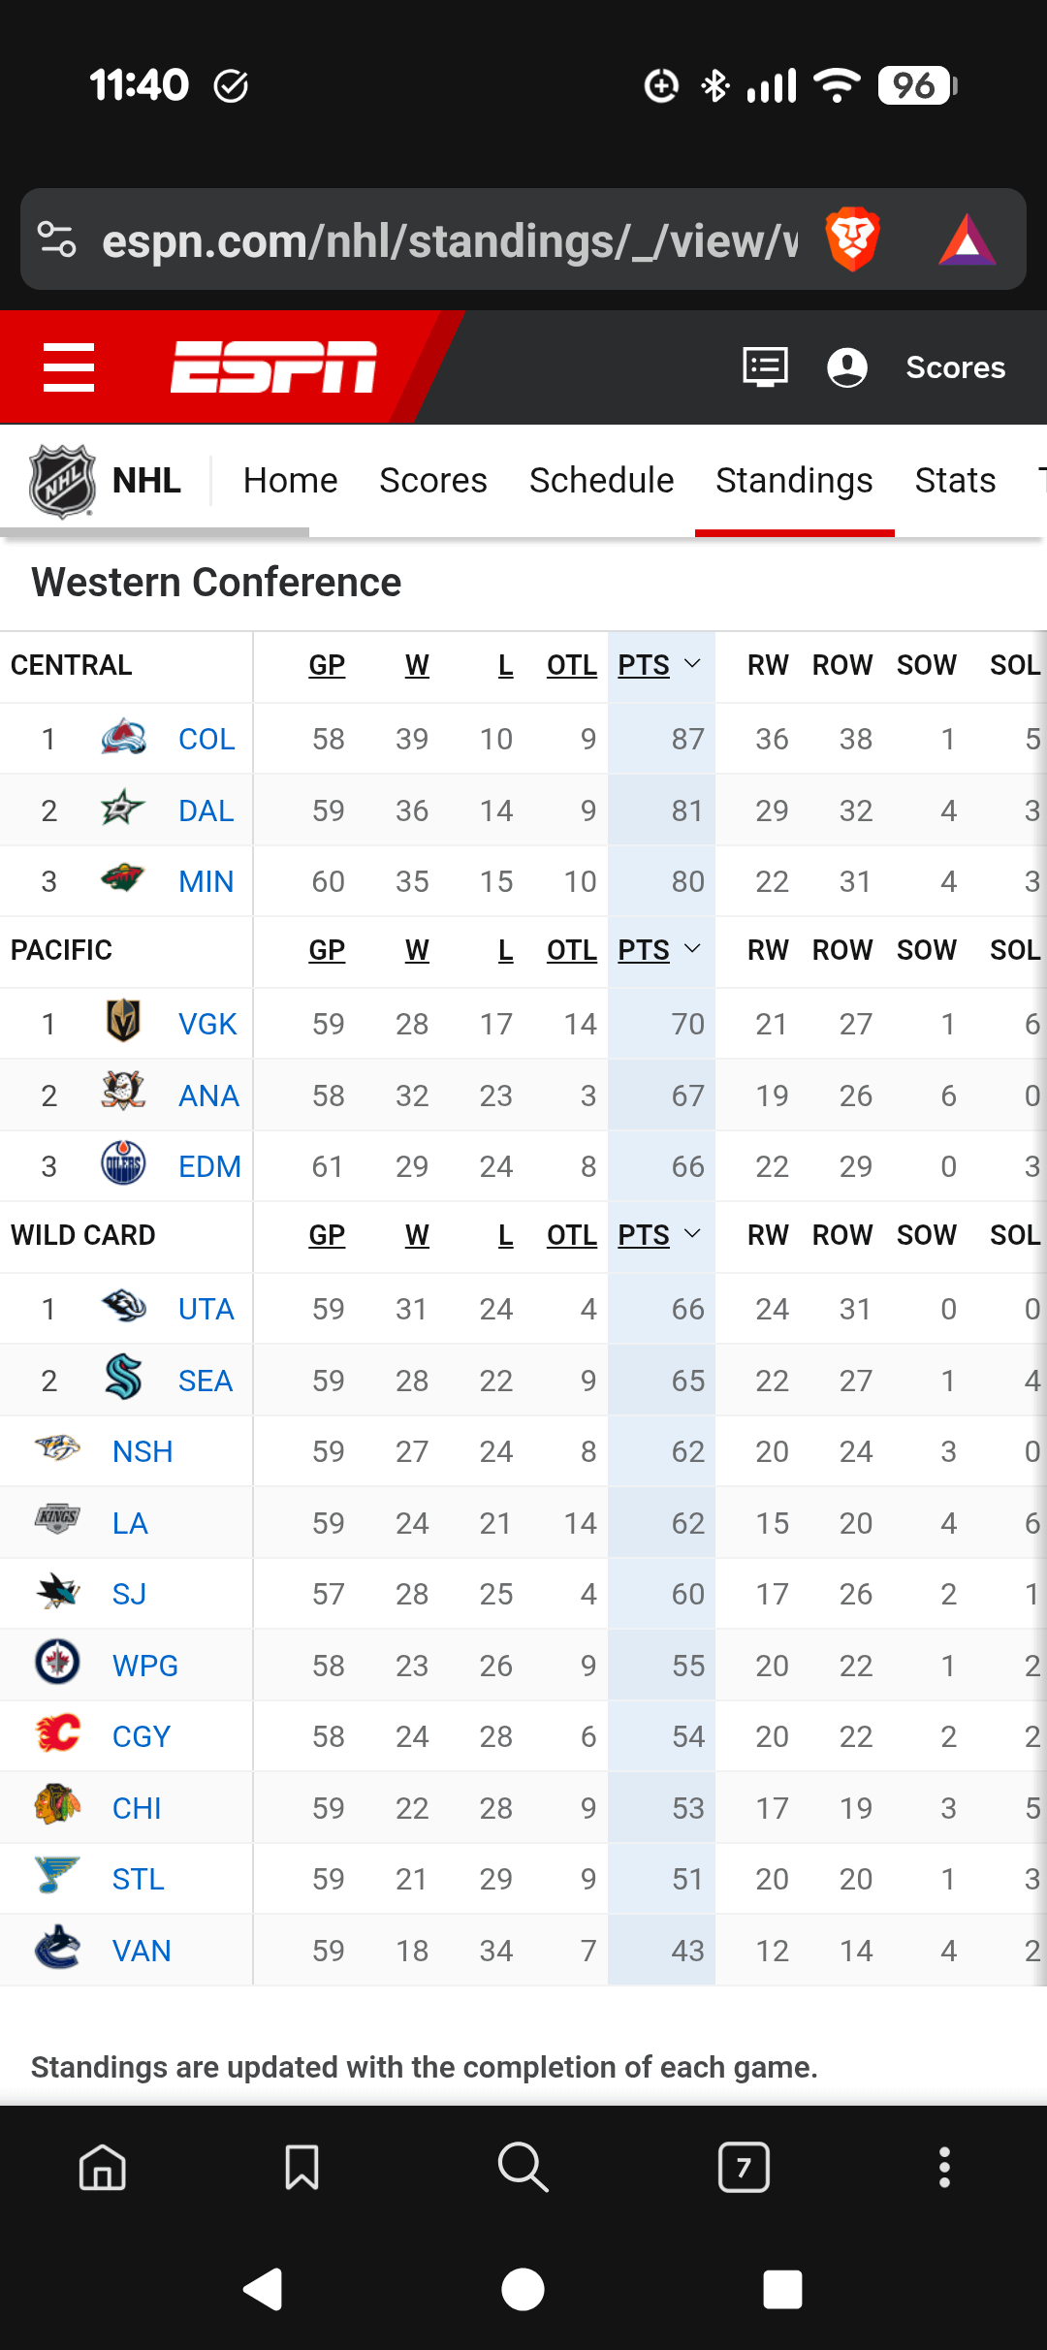The width and height of the screenshot is (1047, 2350).
Task: Tap the browser search icon
Action: tap(523, 2167)
